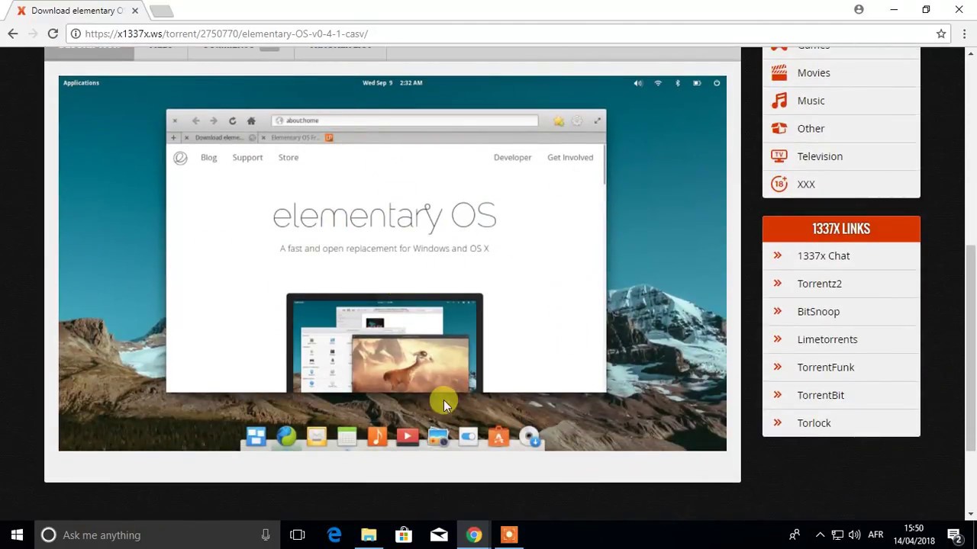Open the Chrome profile account icon
The height and width of the screenshot is (549, 977).
pyautogui.click(x=859, y=10)
